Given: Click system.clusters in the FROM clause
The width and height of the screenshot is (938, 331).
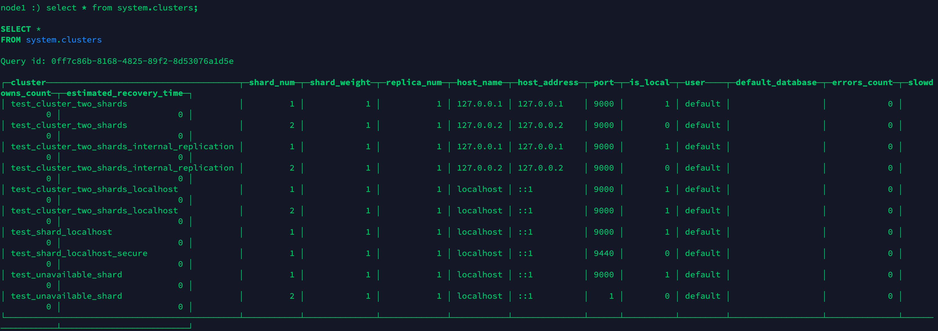Looking at the screenshot, I should (x=64, y=40).
